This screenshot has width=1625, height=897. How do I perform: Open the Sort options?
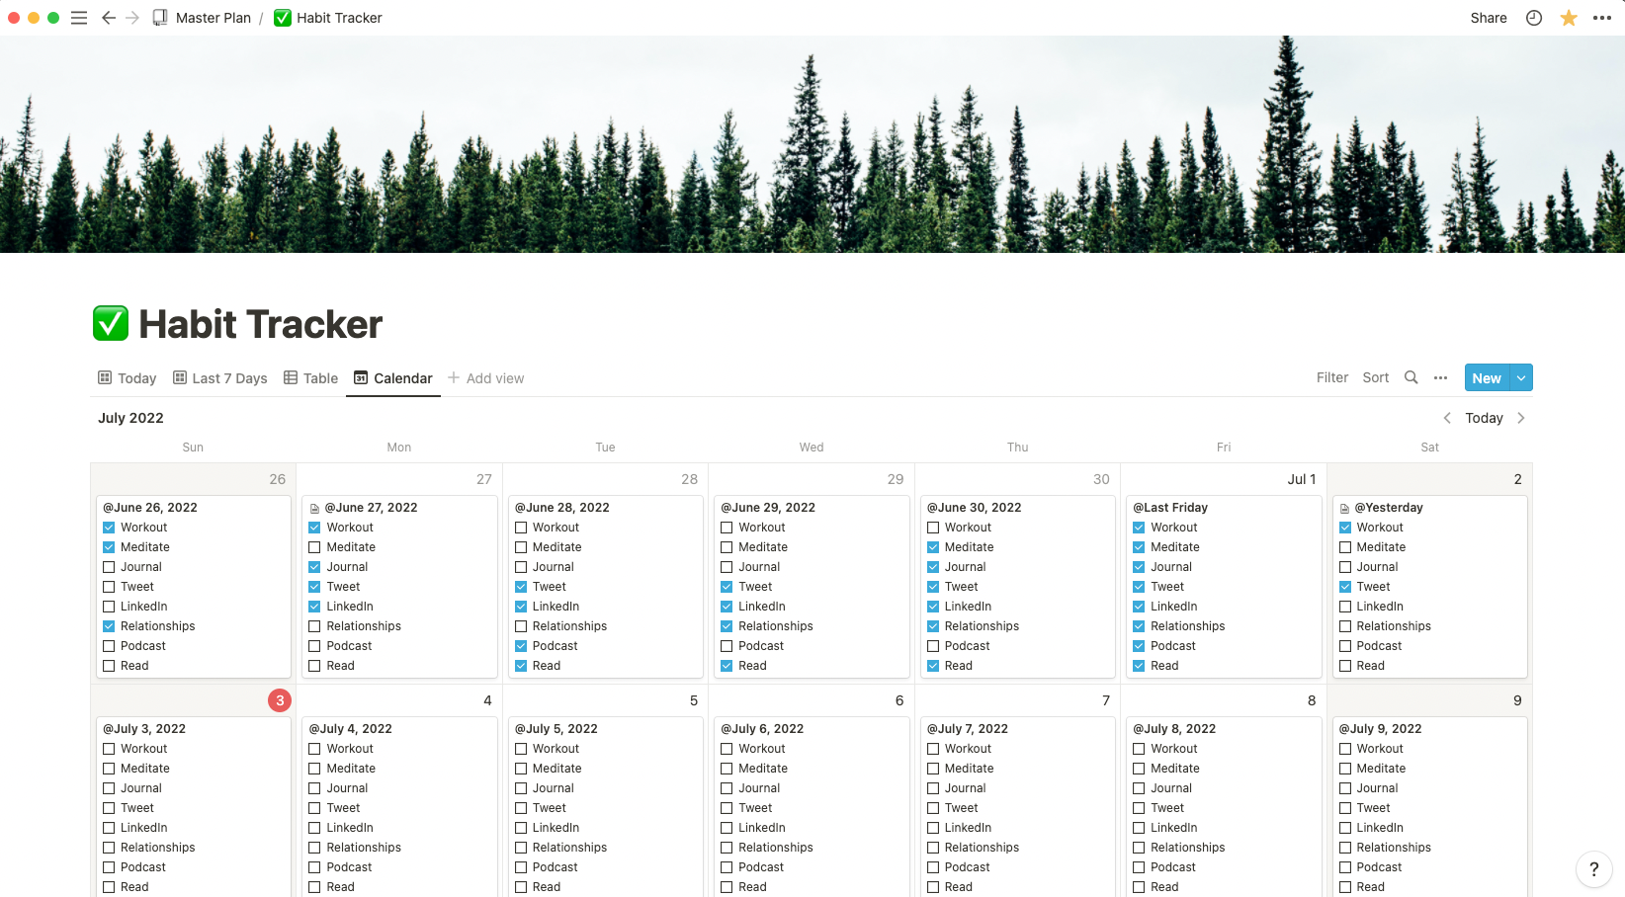(1376, 377)
